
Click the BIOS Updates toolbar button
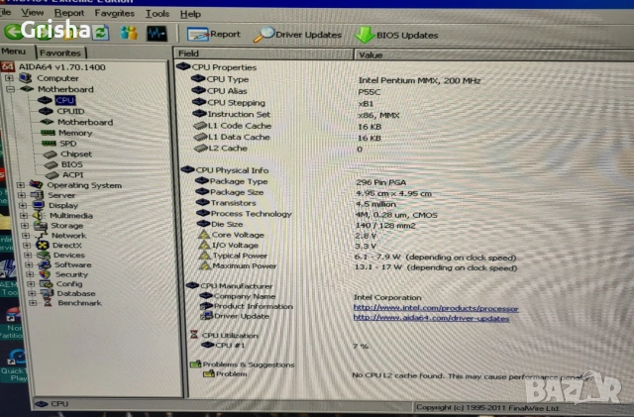(396, 36)
